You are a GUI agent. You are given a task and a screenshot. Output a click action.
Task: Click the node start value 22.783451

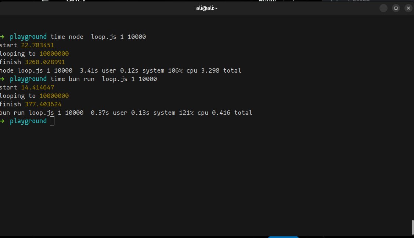coord(37,45)
